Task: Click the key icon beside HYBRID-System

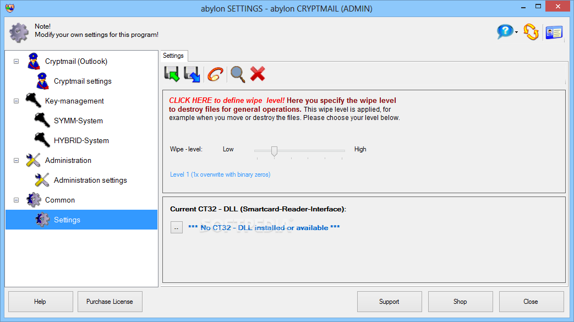Action: pyautogui.click(x=42, y=140)
